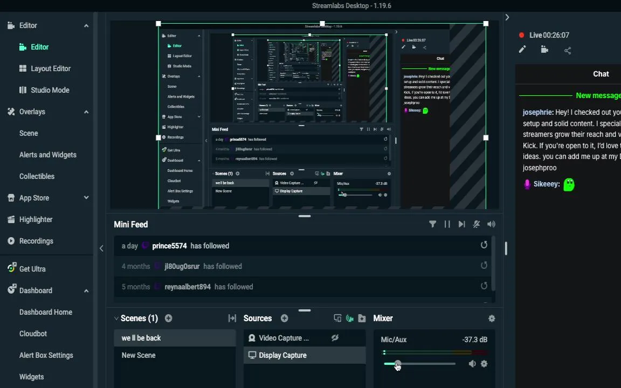The height and width of the screenshot is (388, 621).
Task: Expand the Scenes collection dropdown
Action: click(116, 318)
